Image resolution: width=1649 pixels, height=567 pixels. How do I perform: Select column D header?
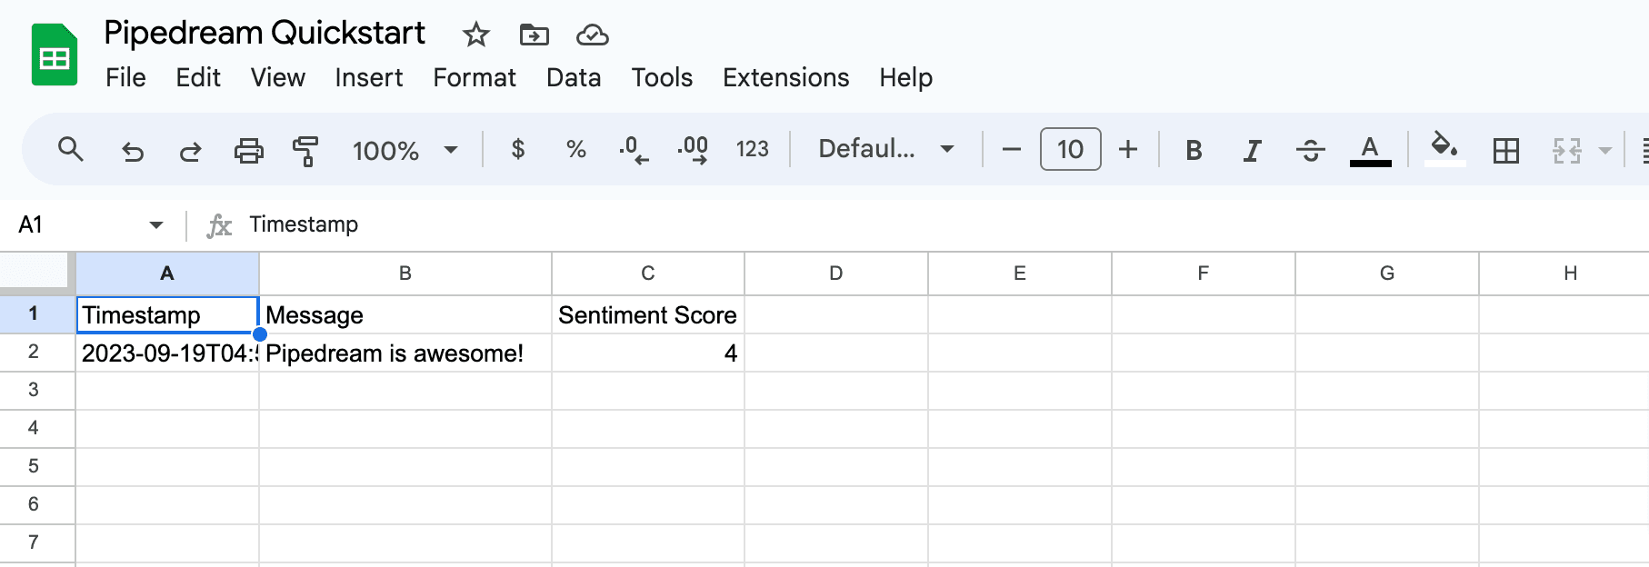coord(836,274)
